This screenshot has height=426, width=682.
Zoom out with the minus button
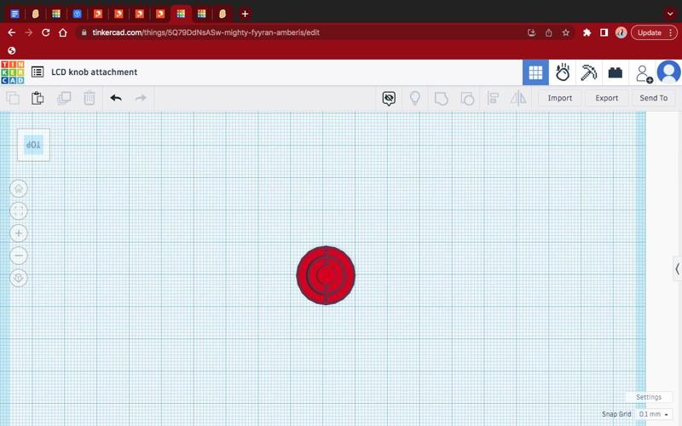(x=19, y=256)
